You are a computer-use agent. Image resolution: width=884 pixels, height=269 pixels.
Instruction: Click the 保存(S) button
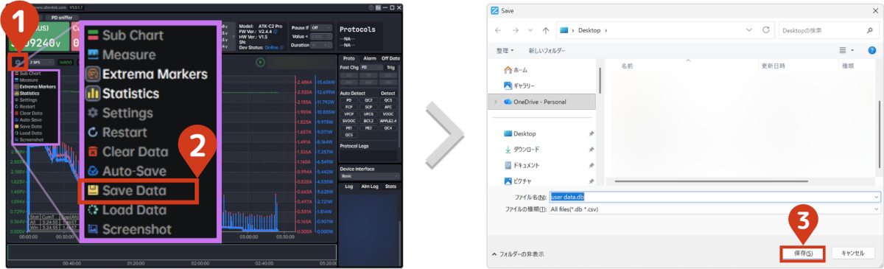click(802, 253)
